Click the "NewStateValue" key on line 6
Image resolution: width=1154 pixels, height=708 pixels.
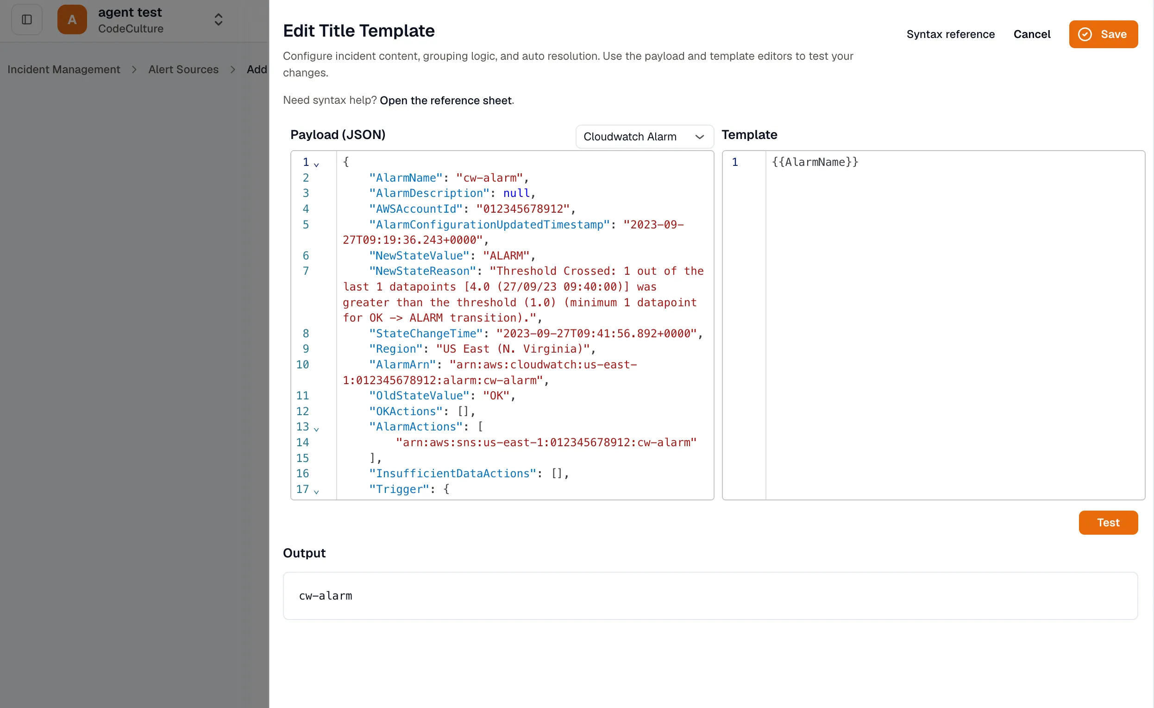tap(419, 256)
